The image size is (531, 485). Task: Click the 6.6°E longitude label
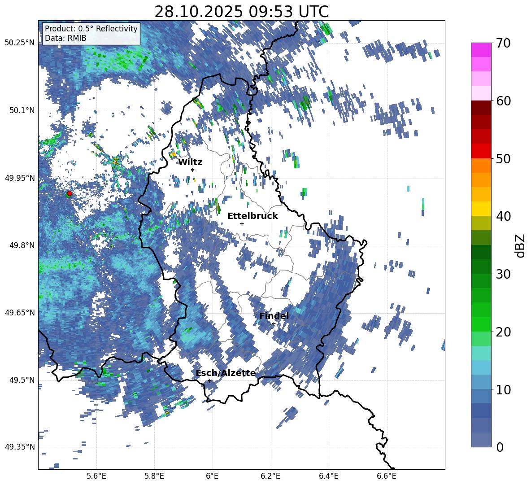tap(387, 476)
